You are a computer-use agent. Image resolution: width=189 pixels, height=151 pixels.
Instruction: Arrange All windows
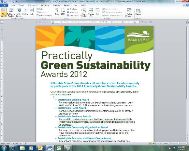91,12
